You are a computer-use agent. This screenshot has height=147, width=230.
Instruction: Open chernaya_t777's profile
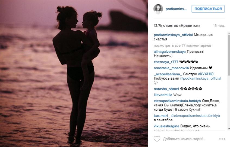click(x=166, y=62)
